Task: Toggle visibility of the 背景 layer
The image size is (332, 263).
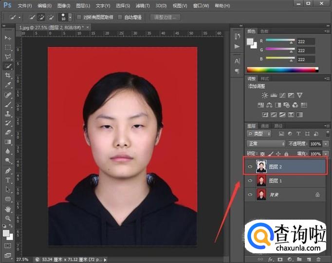Action: [x=250, y=194]
